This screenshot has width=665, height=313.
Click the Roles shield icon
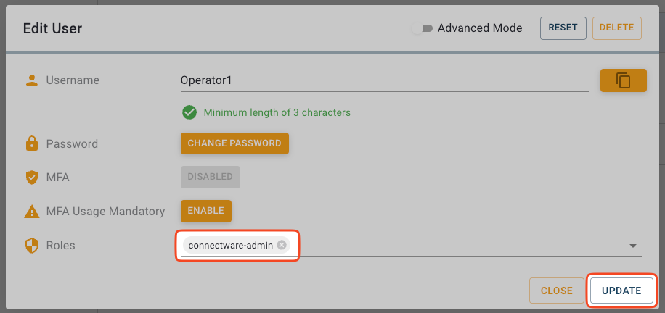(31, 246)
